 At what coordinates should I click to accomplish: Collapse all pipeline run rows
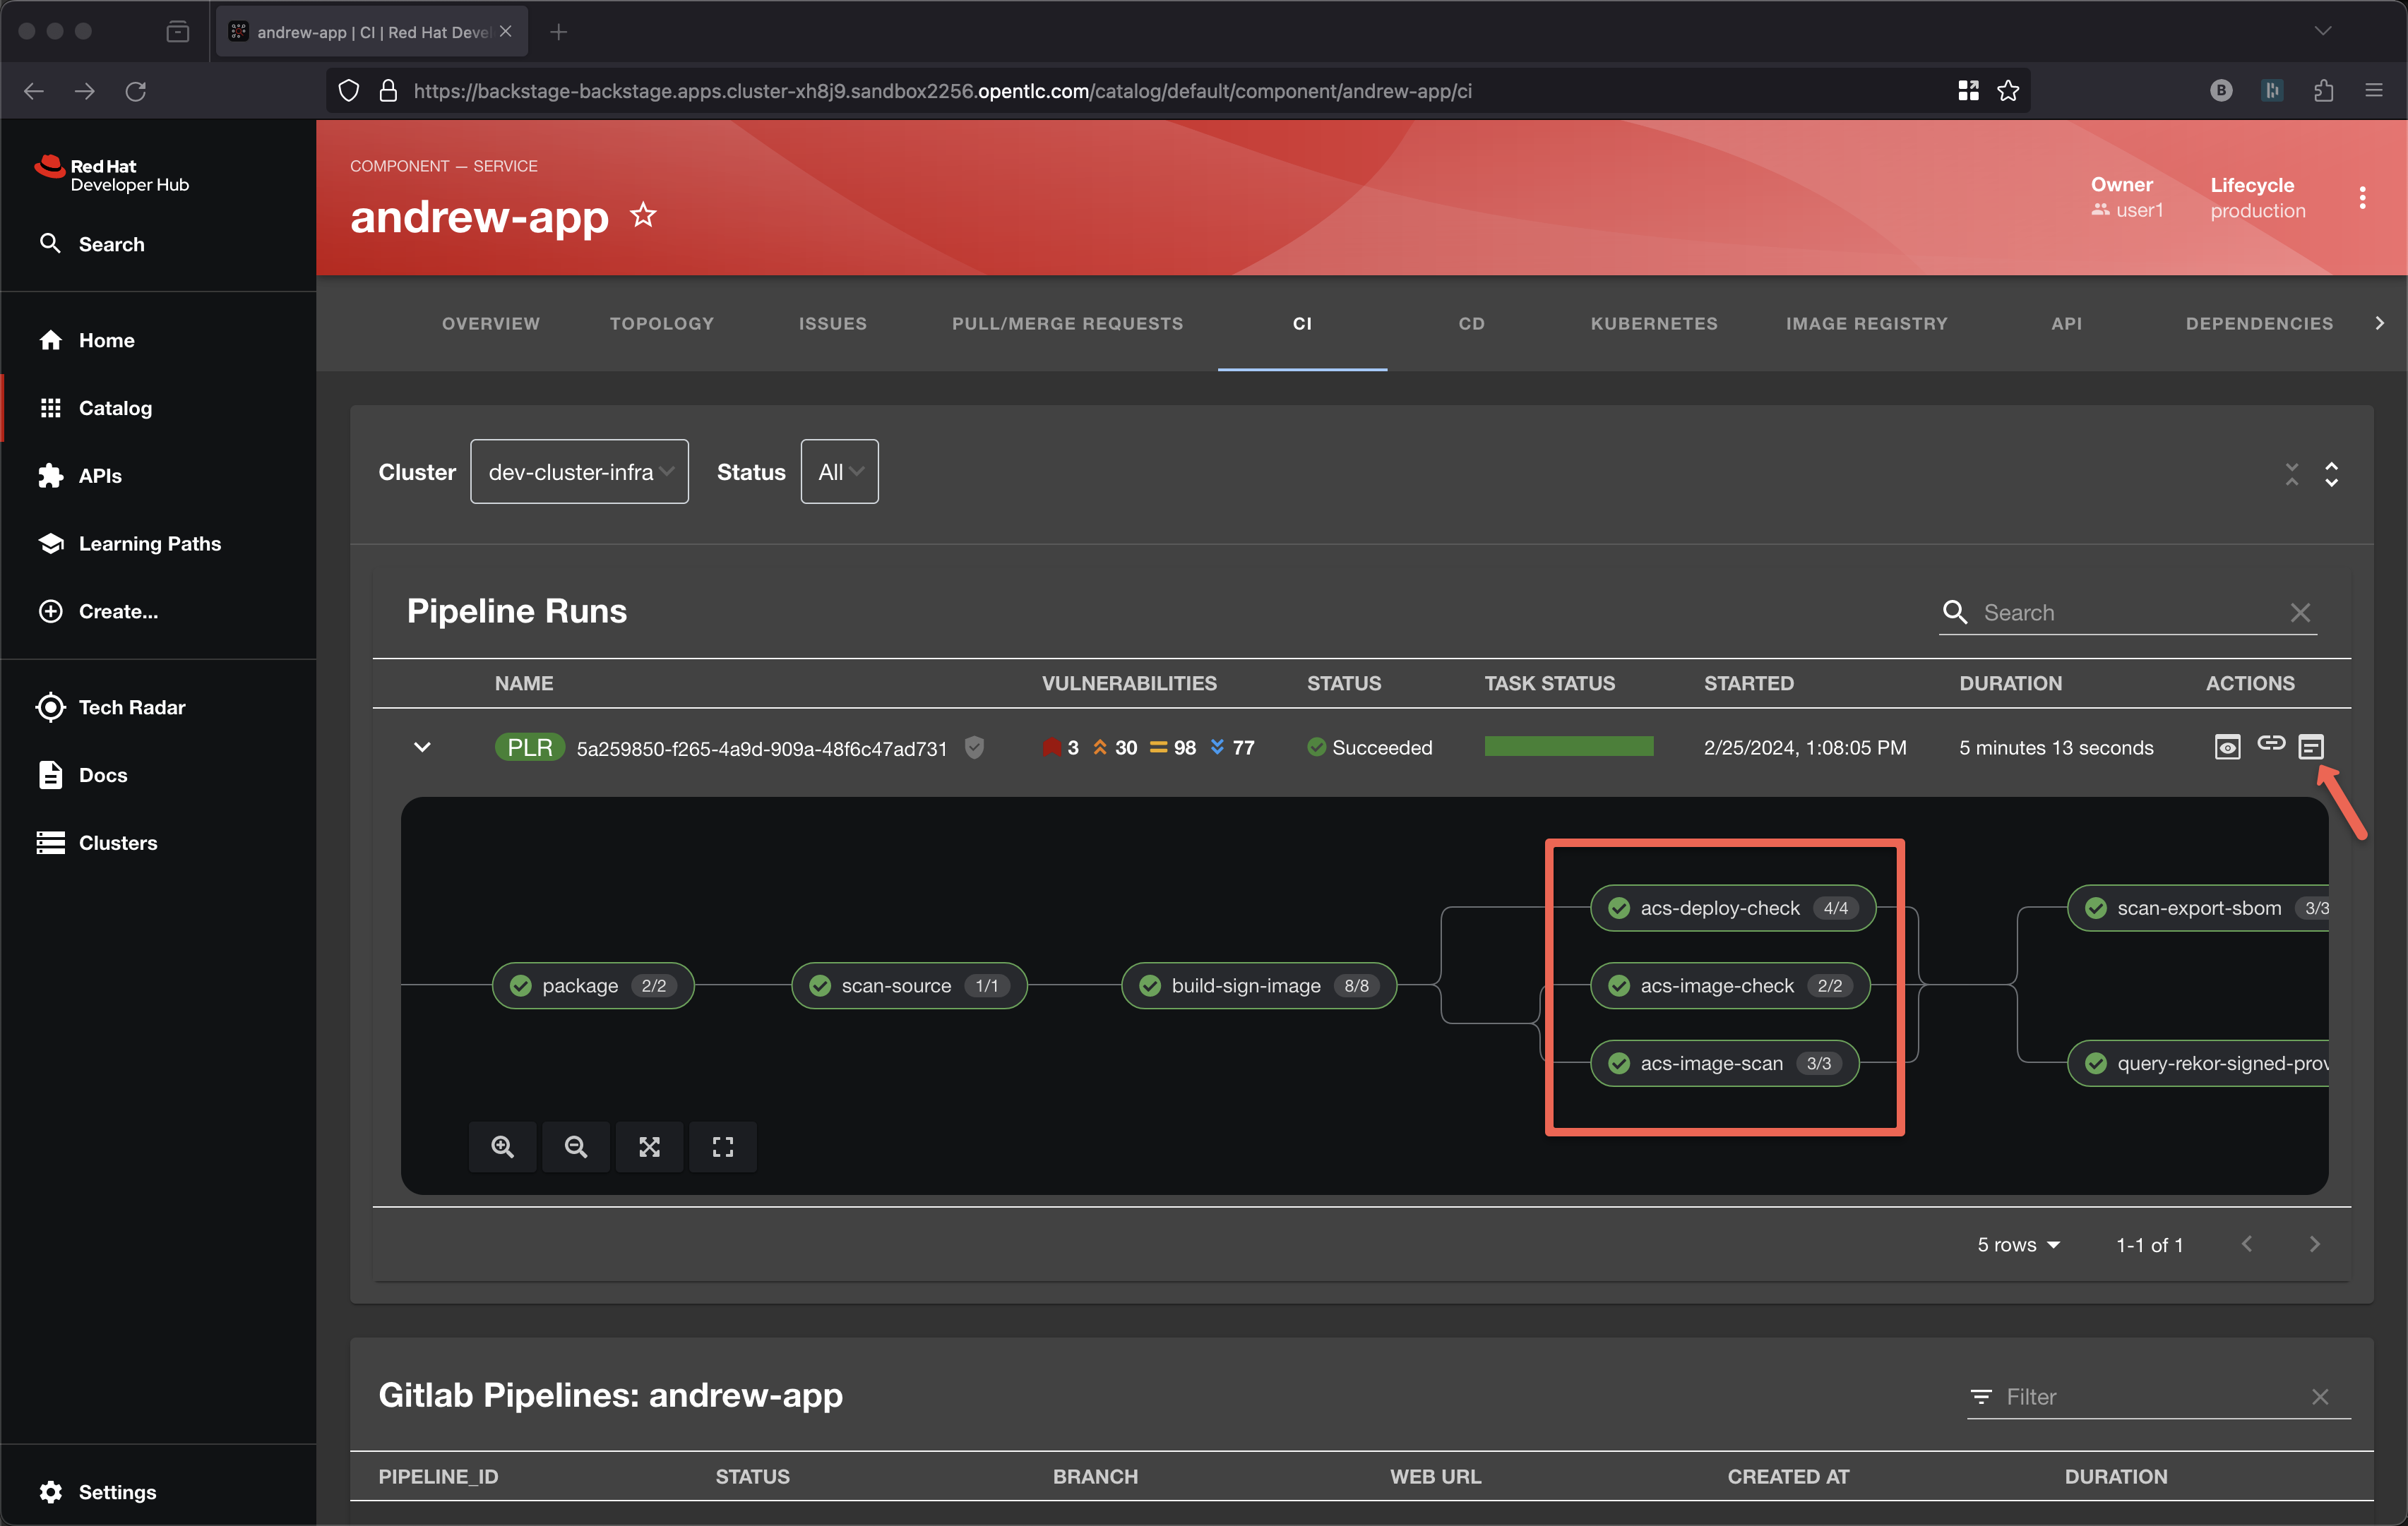coord(2291,474)
